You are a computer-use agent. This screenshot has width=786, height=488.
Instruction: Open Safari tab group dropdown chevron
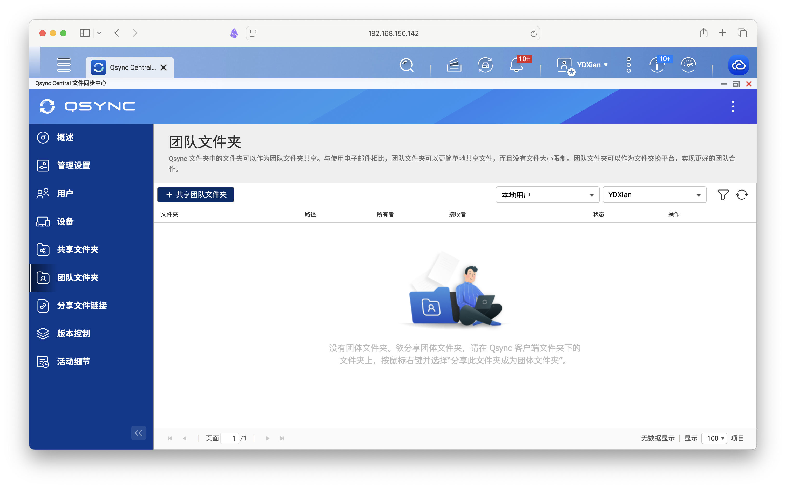[99, 33]
